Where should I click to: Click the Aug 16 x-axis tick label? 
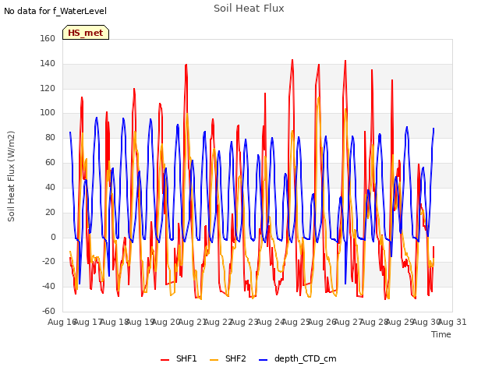62,322
